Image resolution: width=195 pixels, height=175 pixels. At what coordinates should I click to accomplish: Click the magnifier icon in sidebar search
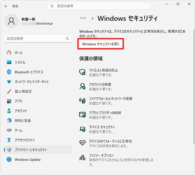pyautogui.click(x=67, y=39)
